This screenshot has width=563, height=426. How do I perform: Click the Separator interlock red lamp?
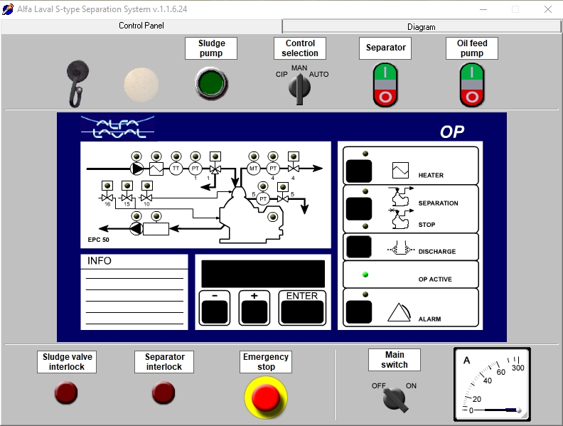coord(163,393)
